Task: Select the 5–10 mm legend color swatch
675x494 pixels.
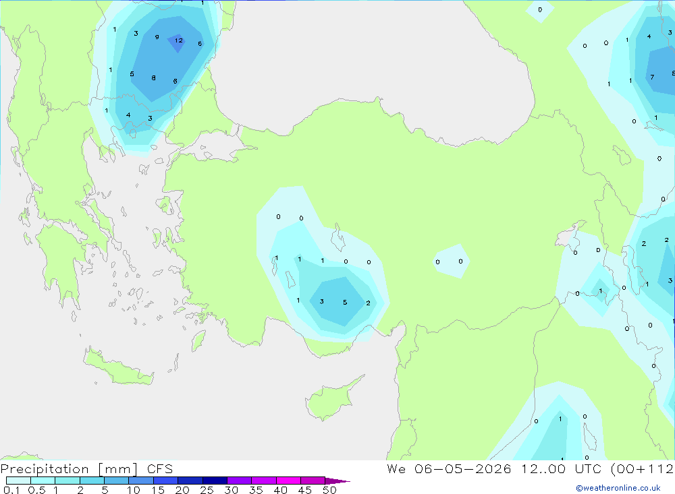Action: click(x=117, y=481)
